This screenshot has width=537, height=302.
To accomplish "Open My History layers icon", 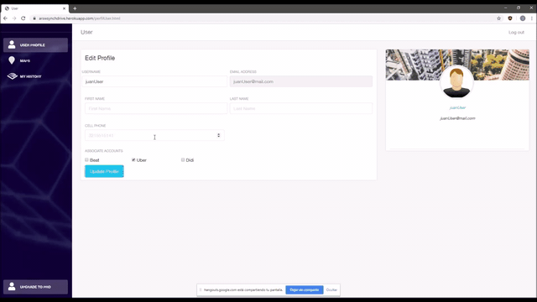I will (x=12, y=76).
